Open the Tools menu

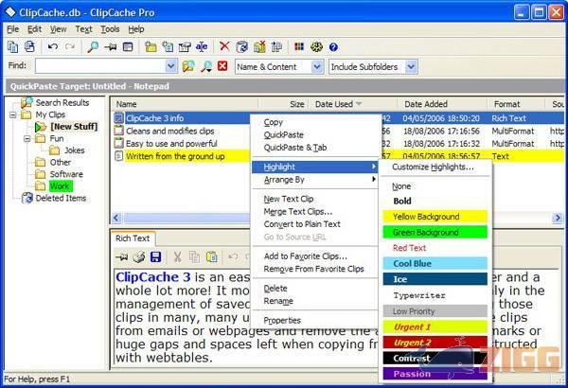click(110, 29)
